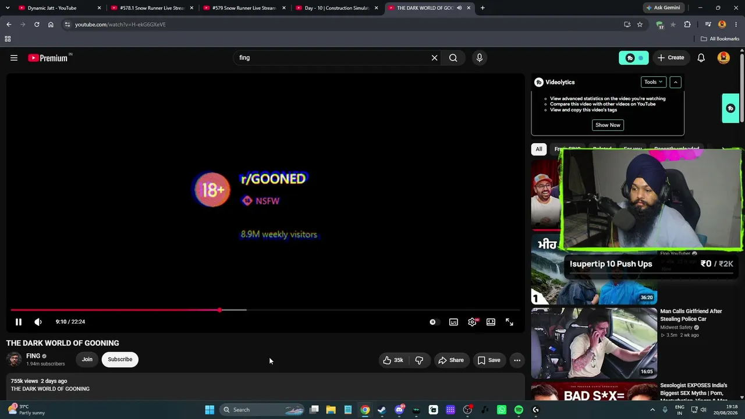Open video player settings gear

click(x=472, y=322)
